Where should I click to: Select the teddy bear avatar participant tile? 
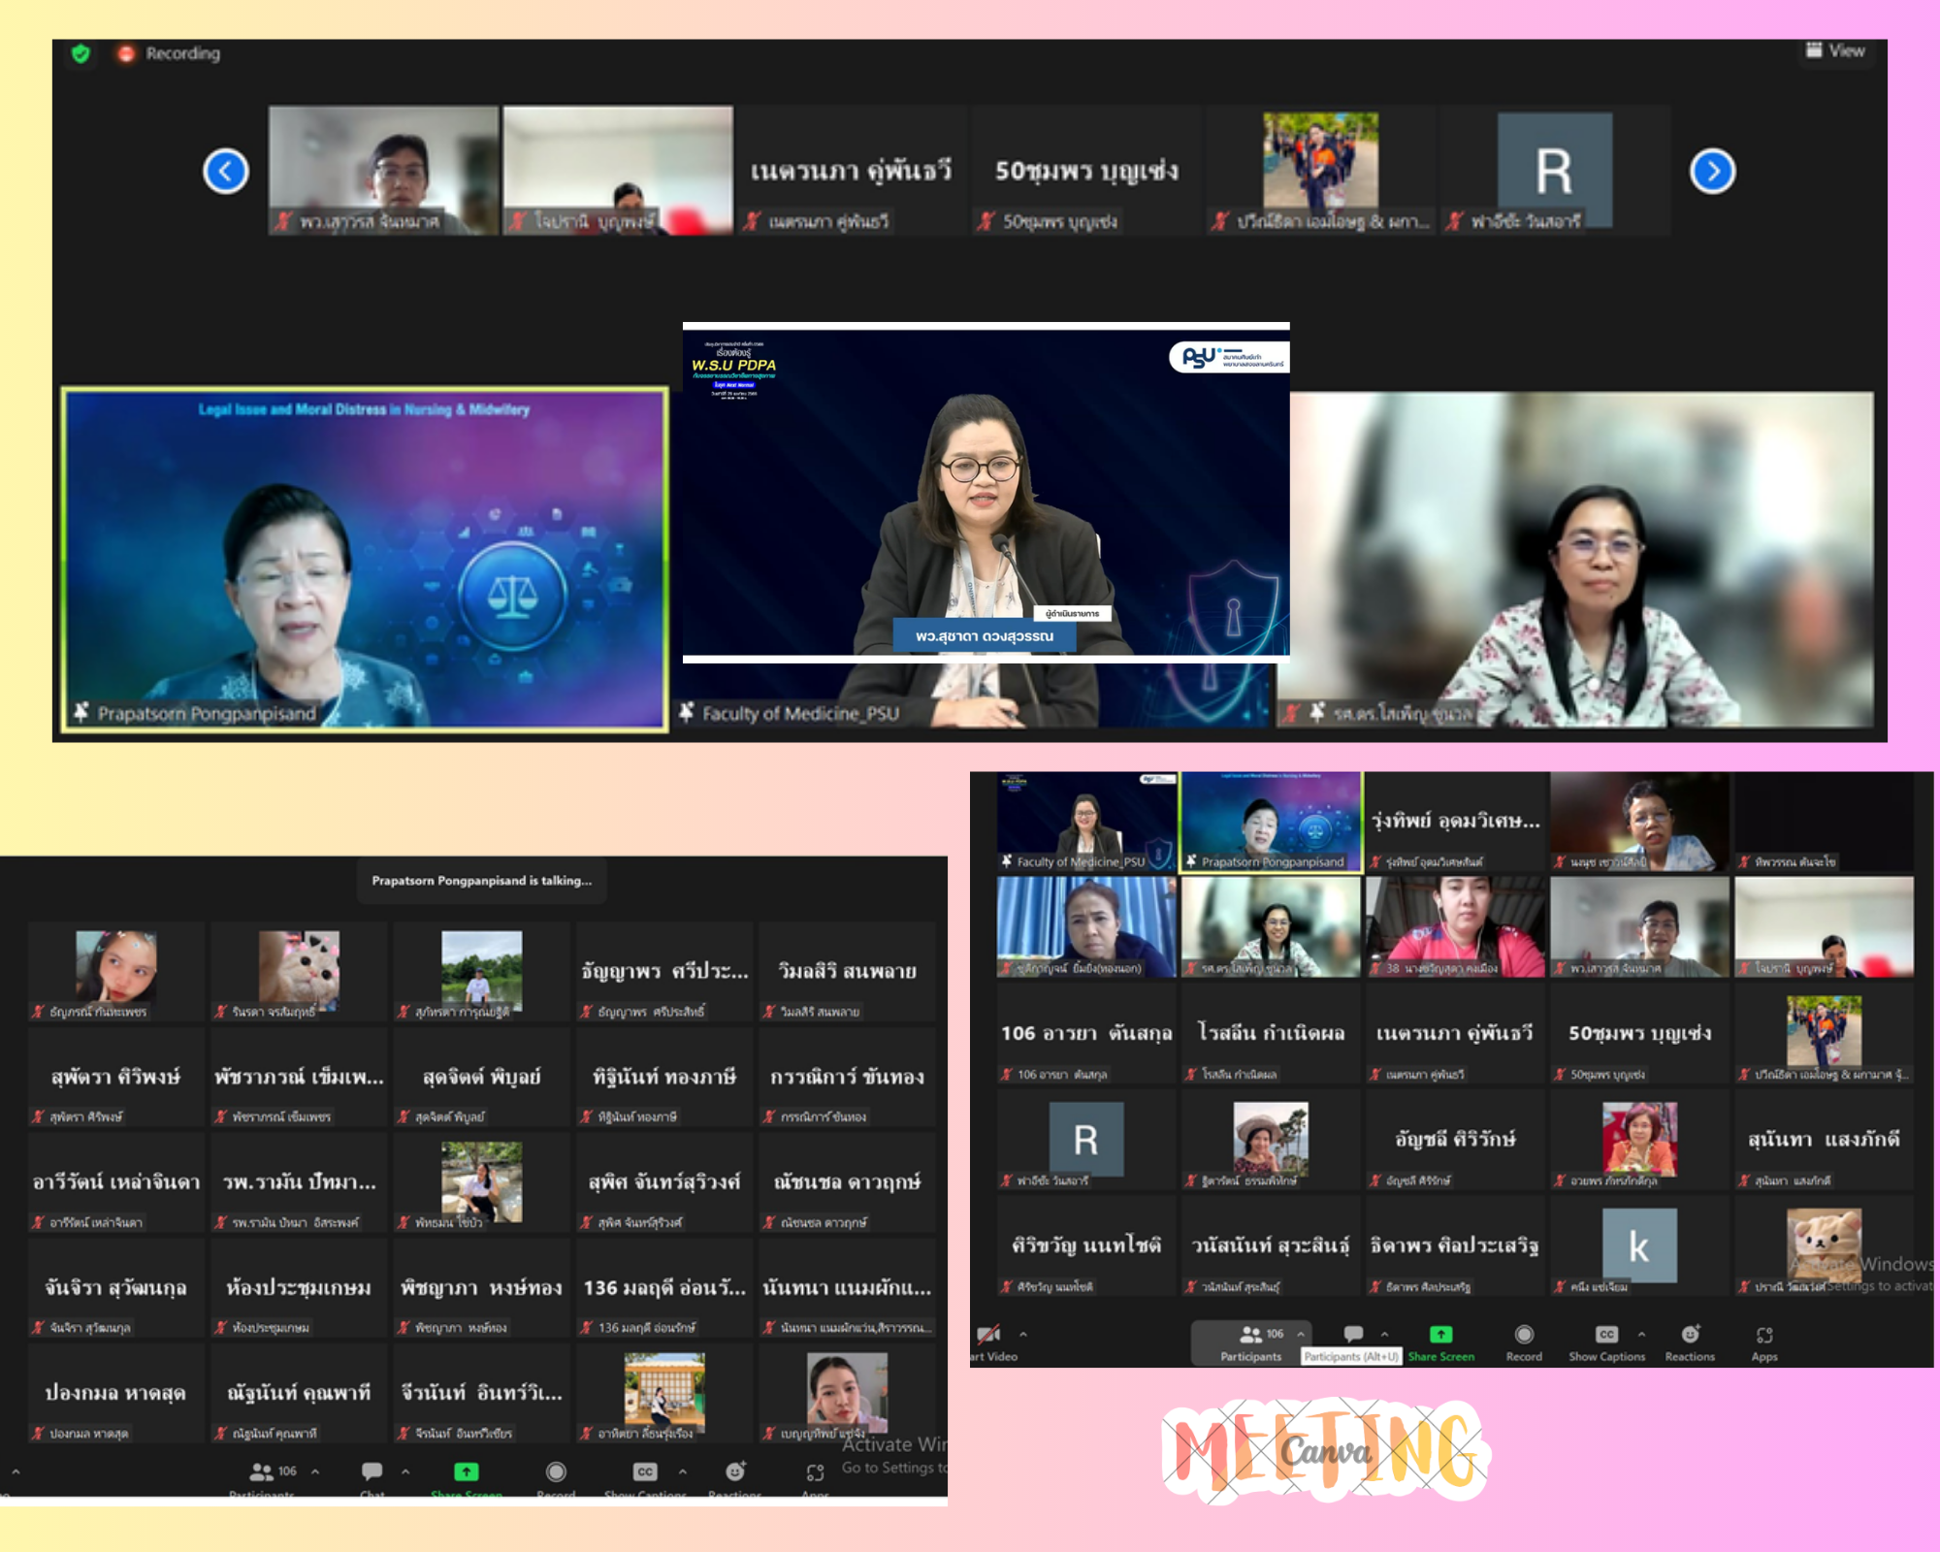(x=1824, y=1246)
